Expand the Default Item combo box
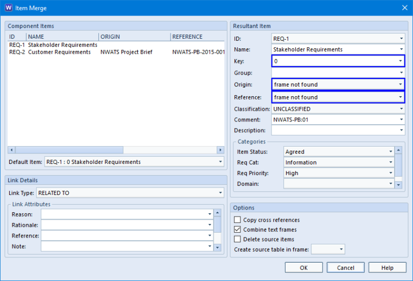This screenshot has width=413, height=281. point(220,162)
